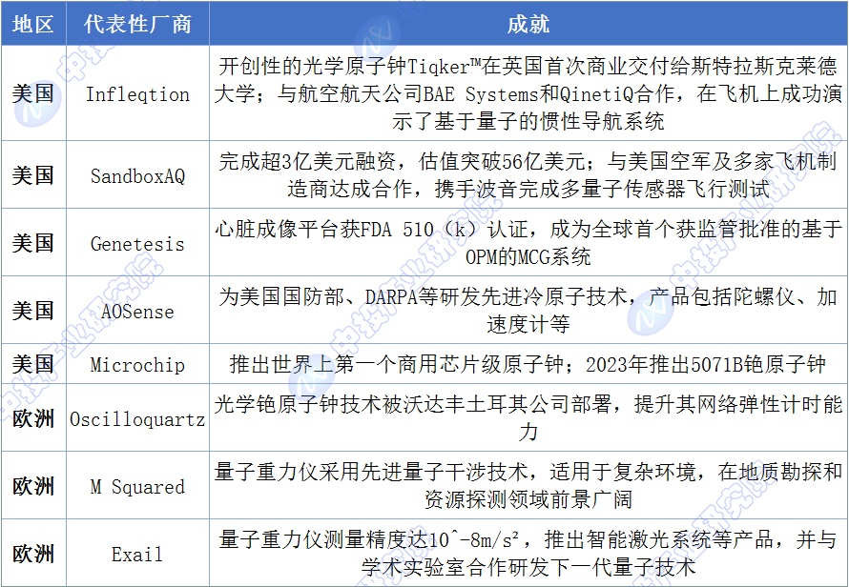This screenshot has height=587, width=849.
Task: Select the 欧洲 cell in M Squared row
Action: (x=33, y=486)
